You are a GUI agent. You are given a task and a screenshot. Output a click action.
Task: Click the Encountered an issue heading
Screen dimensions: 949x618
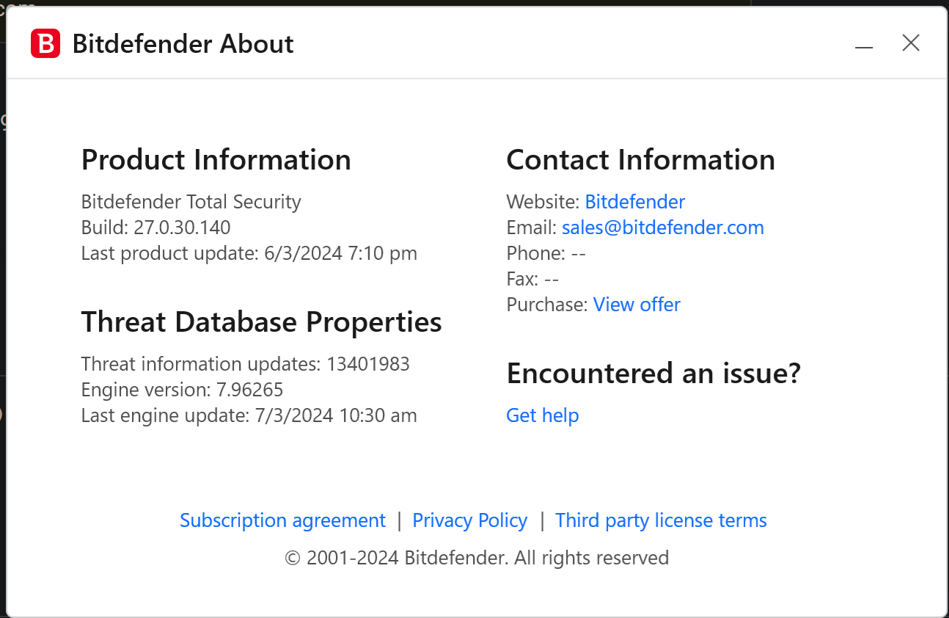653,374
